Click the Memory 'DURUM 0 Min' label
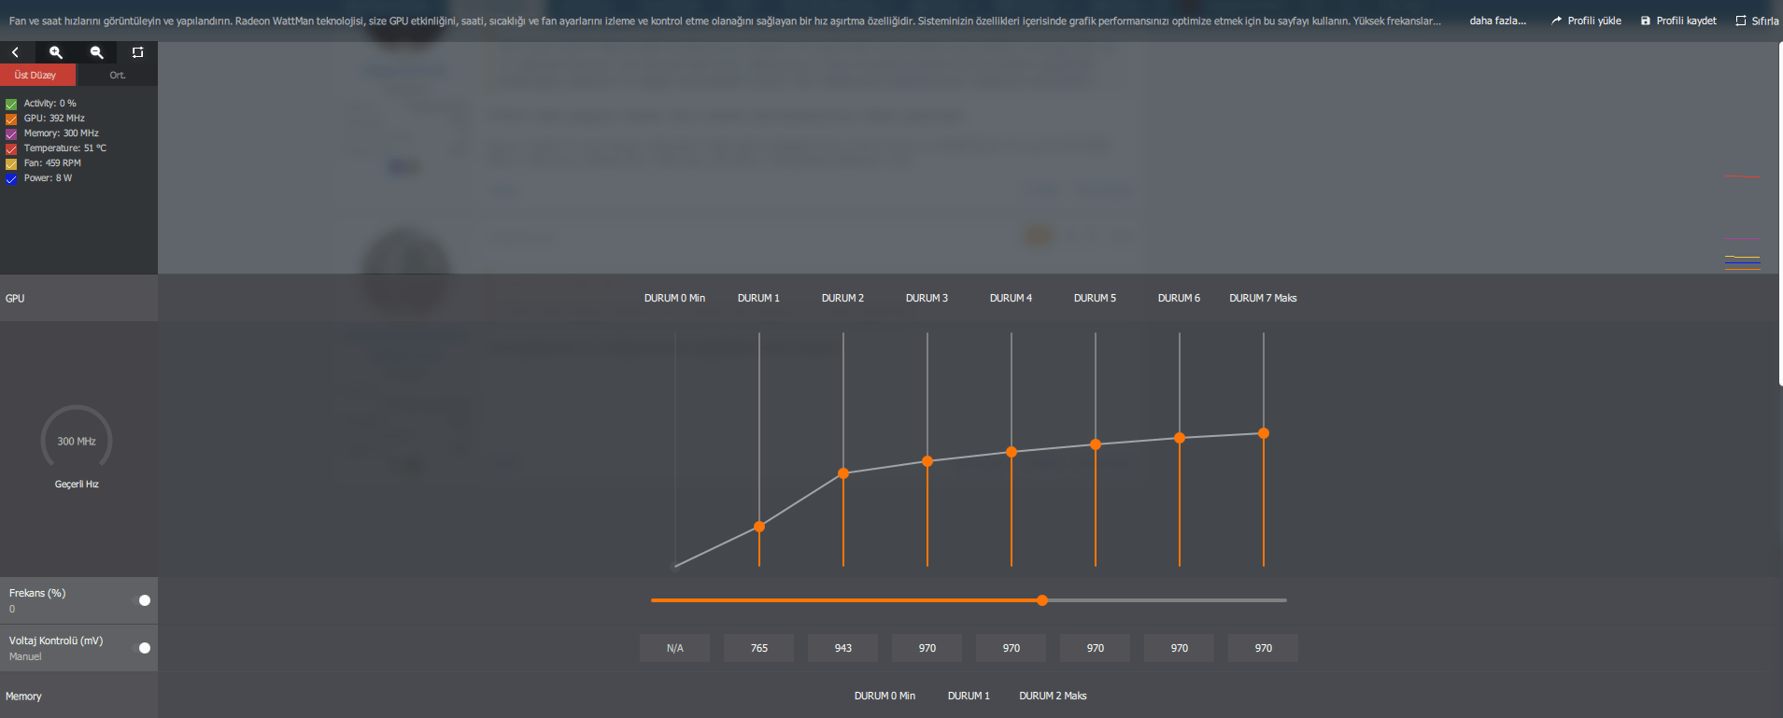 pos(884,696)
